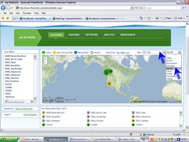Click S icon beside 0809_RoyalOak
Image resolution: width=189 pixels, height=142 pixels.
[x=43, y=117]
